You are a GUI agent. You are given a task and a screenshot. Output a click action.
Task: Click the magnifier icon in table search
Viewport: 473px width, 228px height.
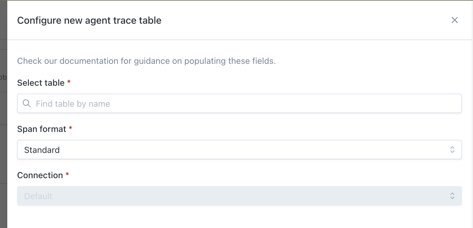pos(27,104)
